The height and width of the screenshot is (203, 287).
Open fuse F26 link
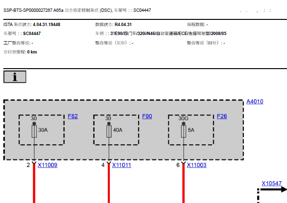pos(222,116)
